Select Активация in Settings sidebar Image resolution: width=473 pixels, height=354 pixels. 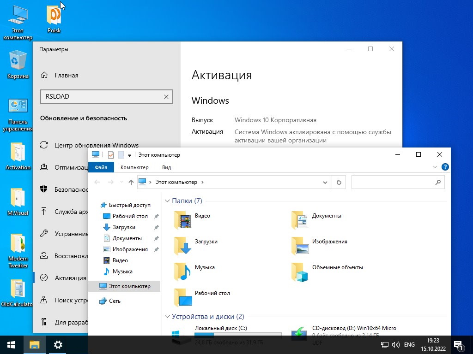point(64,278)
